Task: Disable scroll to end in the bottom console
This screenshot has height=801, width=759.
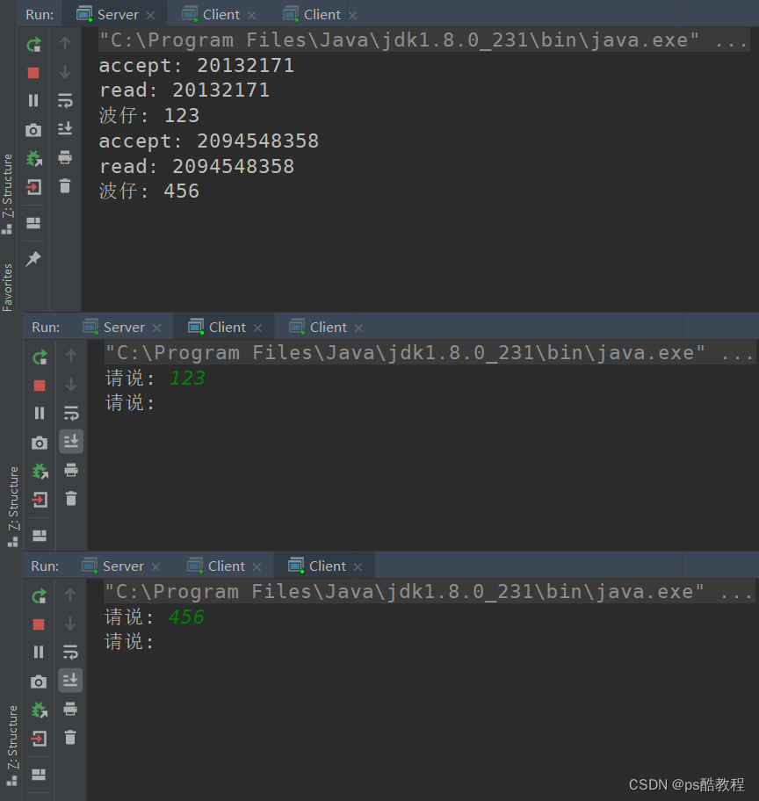Action: click(x=70, y=680)
